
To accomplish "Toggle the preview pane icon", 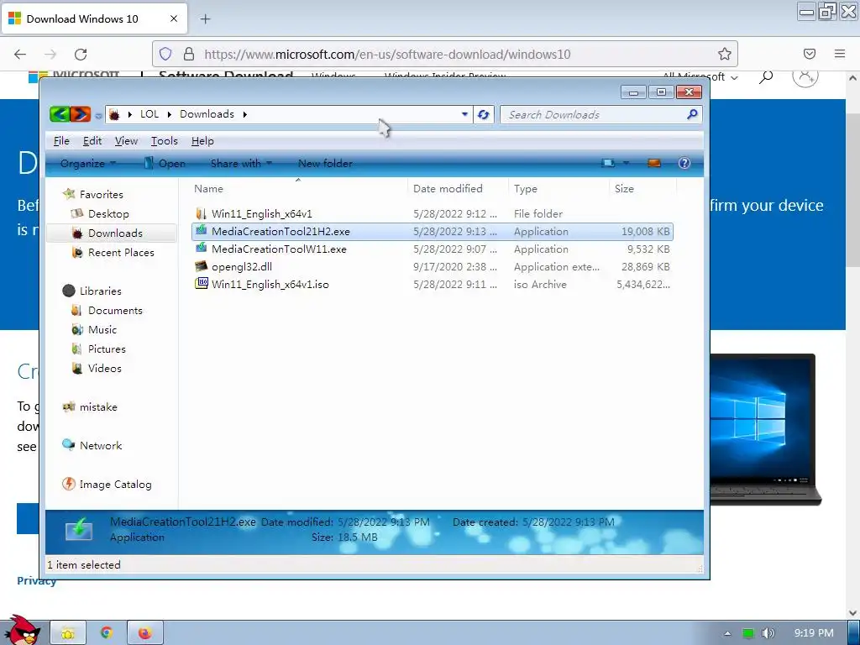I will point(653,163).
